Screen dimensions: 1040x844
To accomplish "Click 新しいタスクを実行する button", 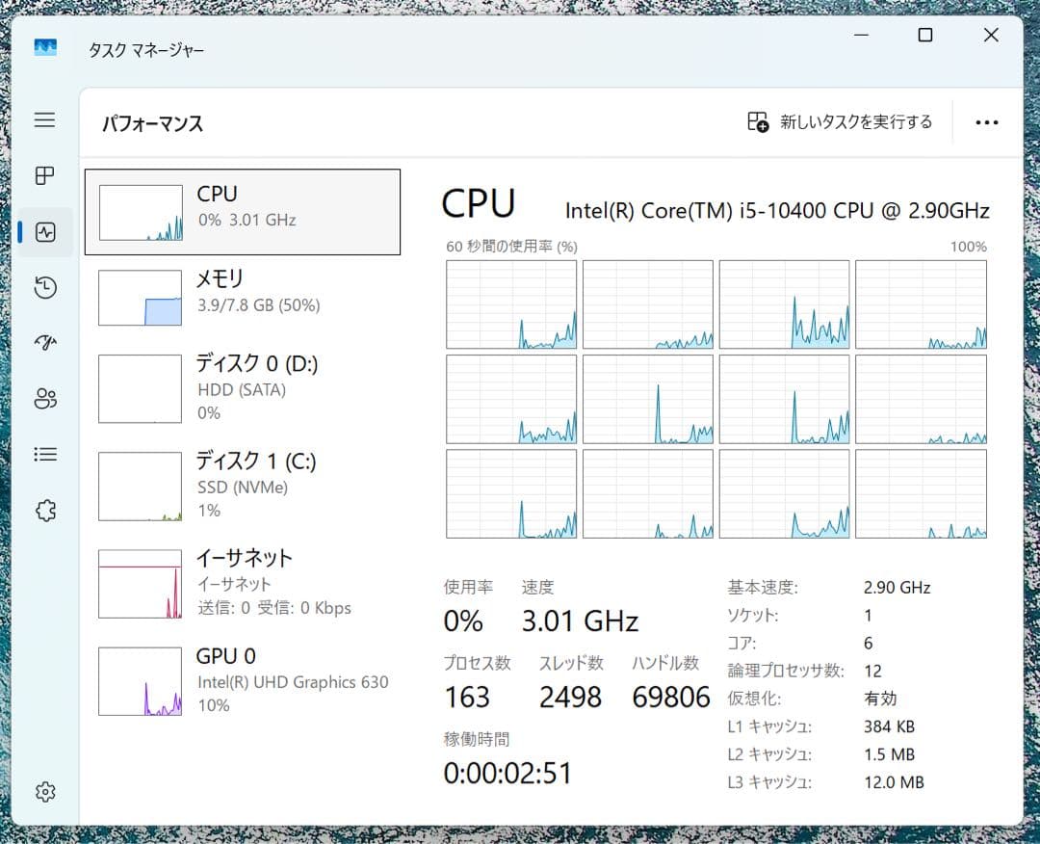I will [841, 122].
